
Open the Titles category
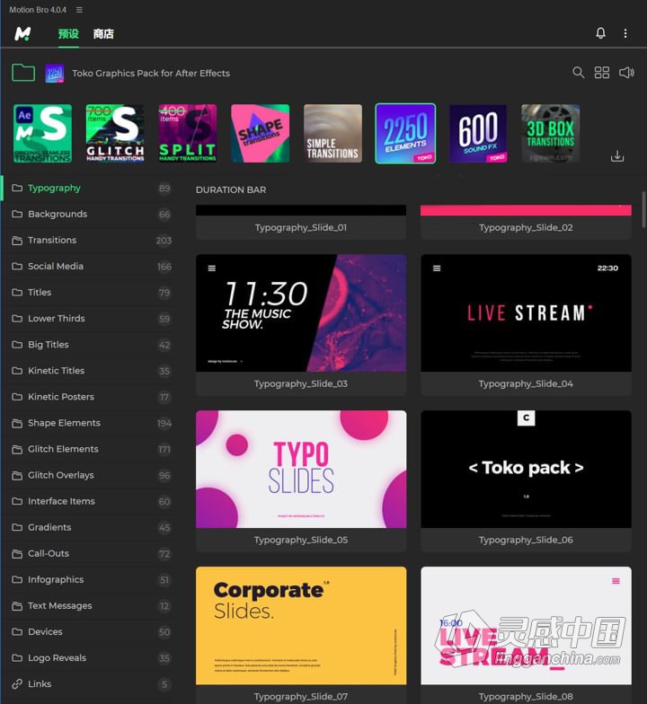pos(90,293)
